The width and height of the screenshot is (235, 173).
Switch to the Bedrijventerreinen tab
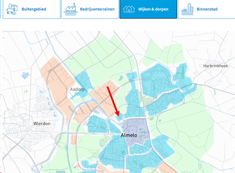(90, 9)
